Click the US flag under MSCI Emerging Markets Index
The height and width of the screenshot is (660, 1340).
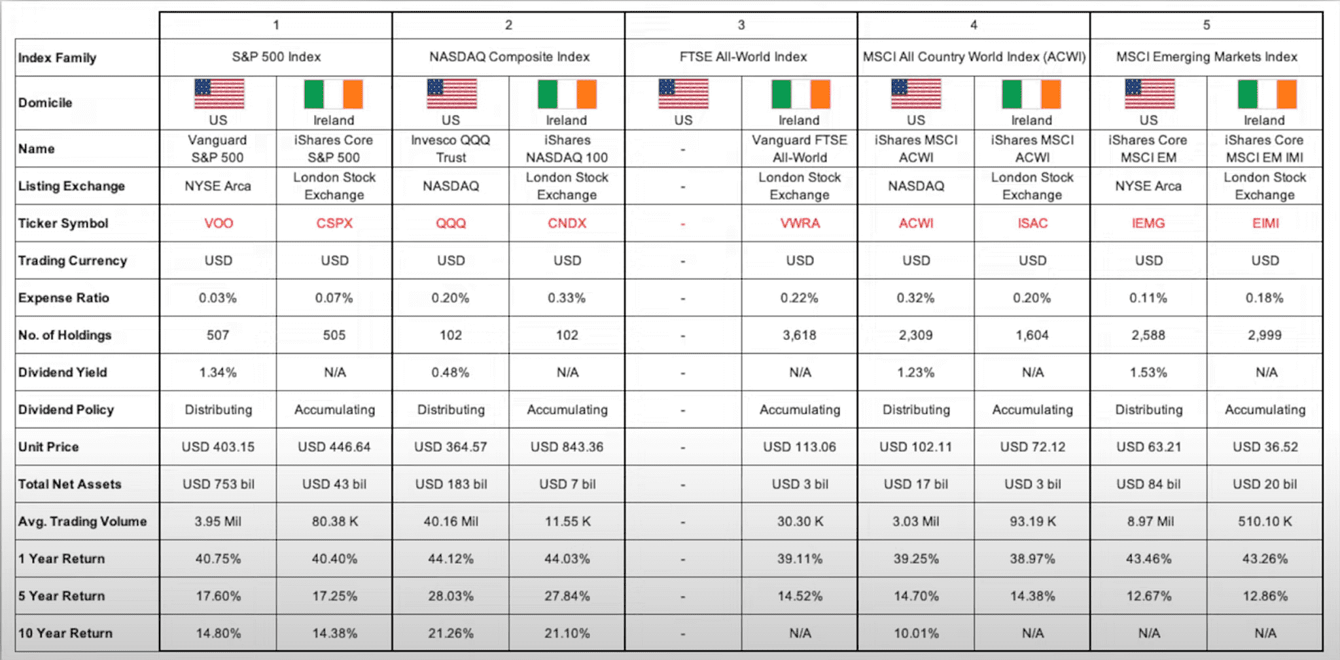pyautogui.click(x=1149, y=93)
